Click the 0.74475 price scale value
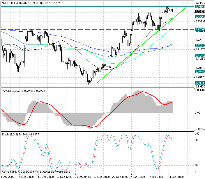The height and width of the screenshot is (179, 205). (x=200, y=3)
